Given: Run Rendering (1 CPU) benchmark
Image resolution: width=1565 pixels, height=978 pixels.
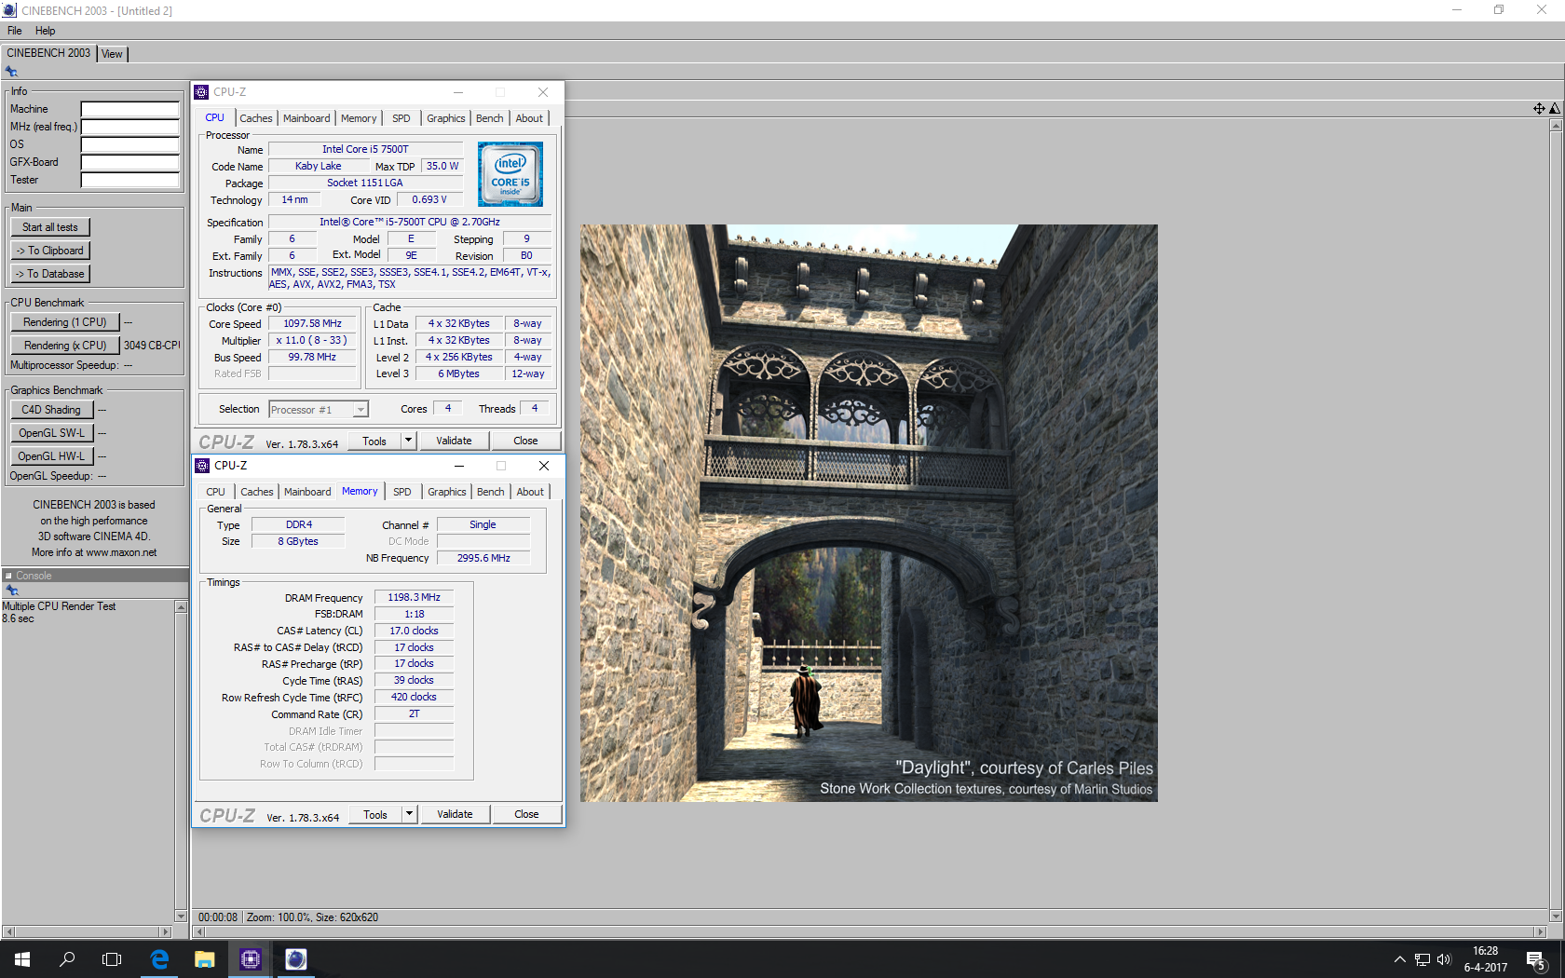Looking at the screenshot, I should click(65, 322).
